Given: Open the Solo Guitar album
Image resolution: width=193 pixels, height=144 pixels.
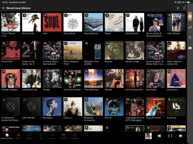Looking at the screenshot, I should click(156, 78).
